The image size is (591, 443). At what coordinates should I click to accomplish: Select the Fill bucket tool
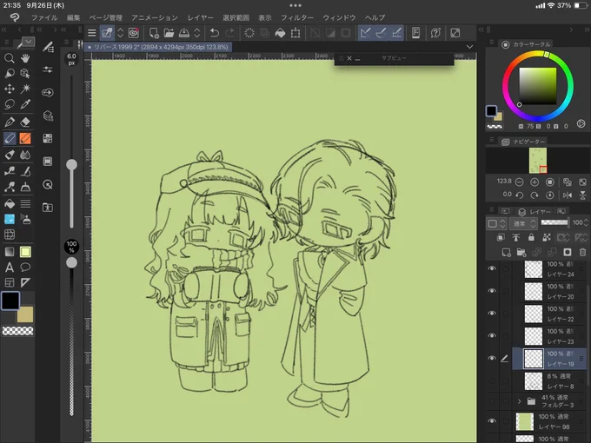[10, 204]
